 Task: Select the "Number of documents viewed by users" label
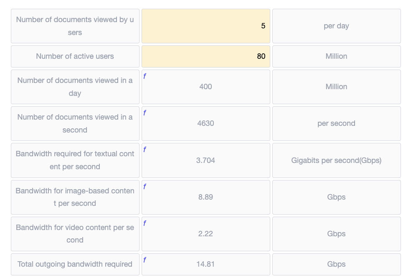point(75,26)
